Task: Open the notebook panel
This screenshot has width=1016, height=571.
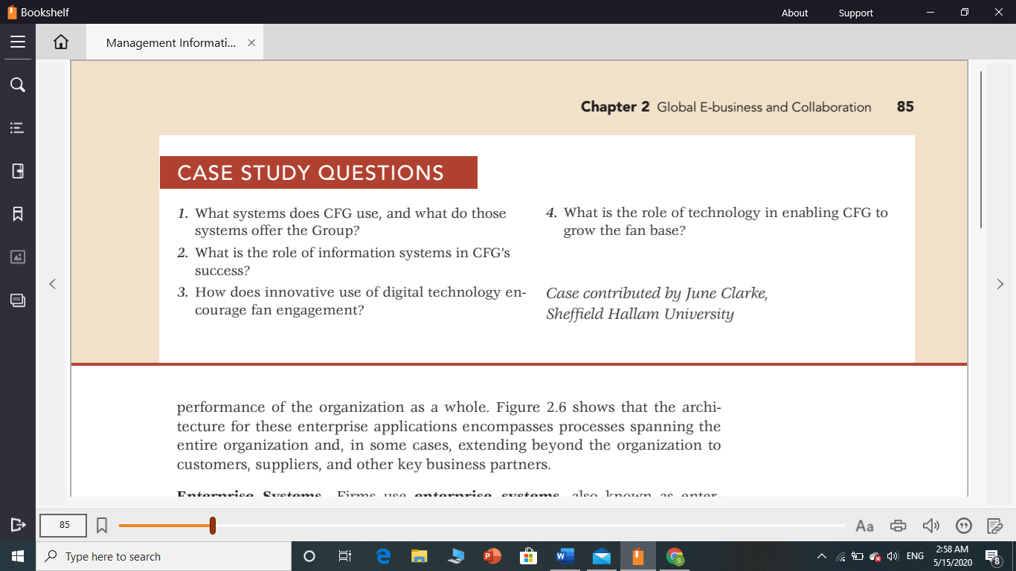Action: [18, 171]
